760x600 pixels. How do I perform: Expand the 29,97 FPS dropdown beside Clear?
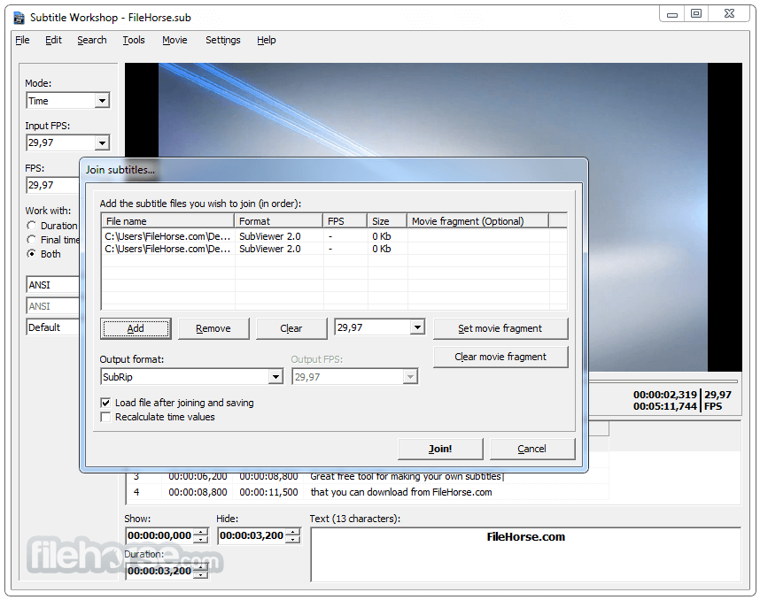[x=417, y=327]
